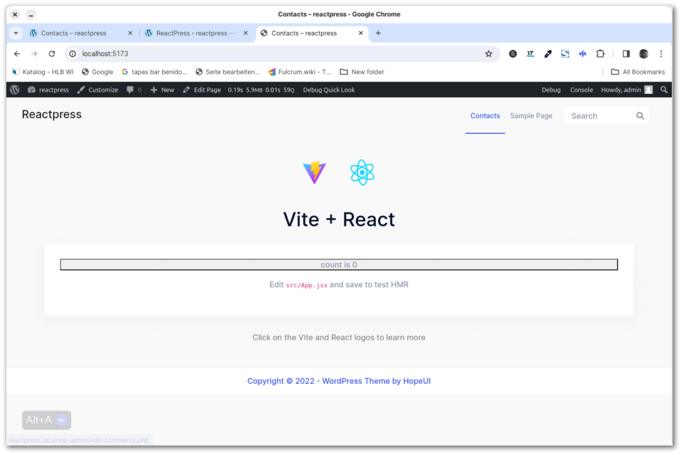
Task: Click the Vite + React heading
Action: [339, 219]
